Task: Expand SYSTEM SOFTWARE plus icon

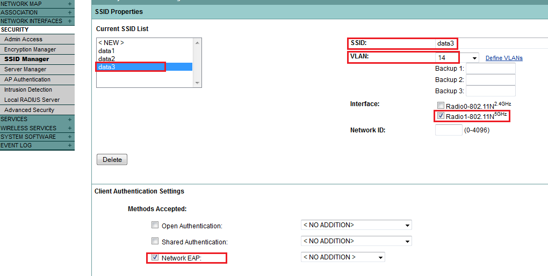Action: [x=70, y=137]
